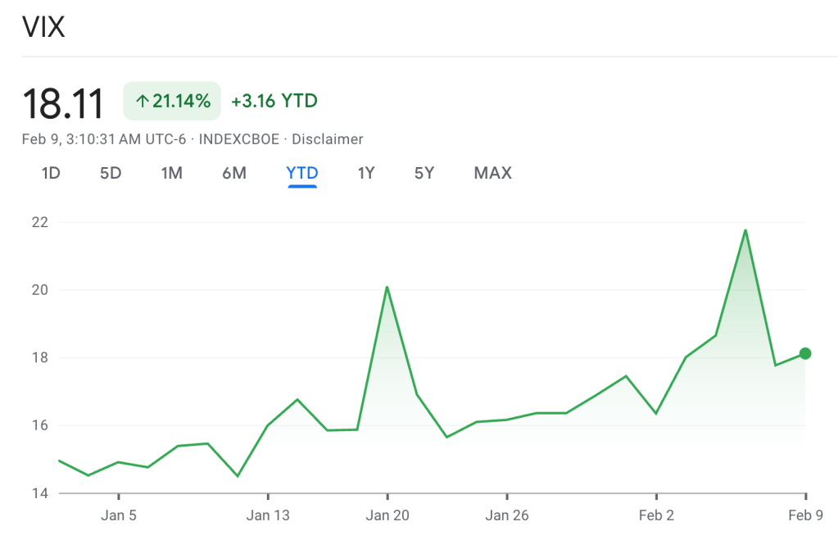Screen dimensions: 838x540
Task: Switch to the 5Y range tab
Action: click(424, 173)
